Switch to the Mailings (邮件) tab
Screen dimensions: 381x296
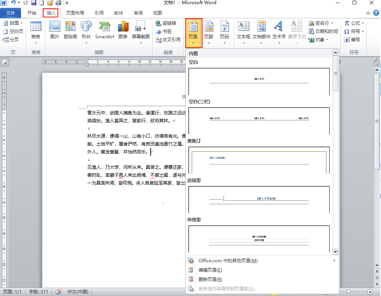119,13
